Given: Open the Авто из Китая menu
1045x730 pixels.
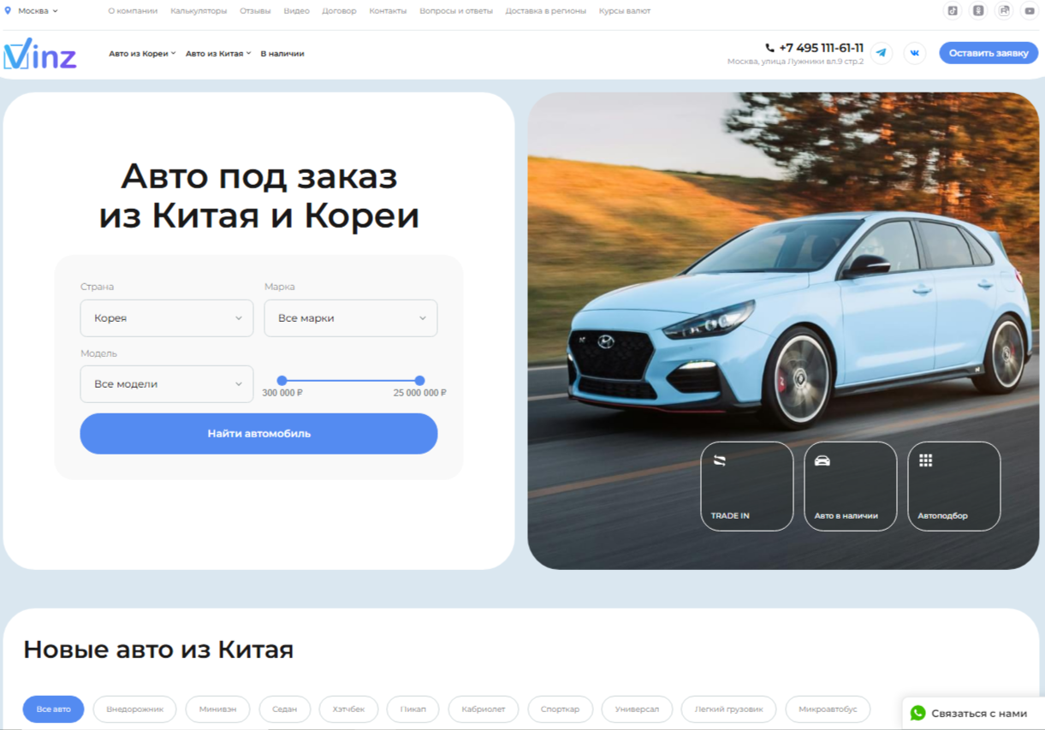Looking at the screenshot, I should (218, 54).
